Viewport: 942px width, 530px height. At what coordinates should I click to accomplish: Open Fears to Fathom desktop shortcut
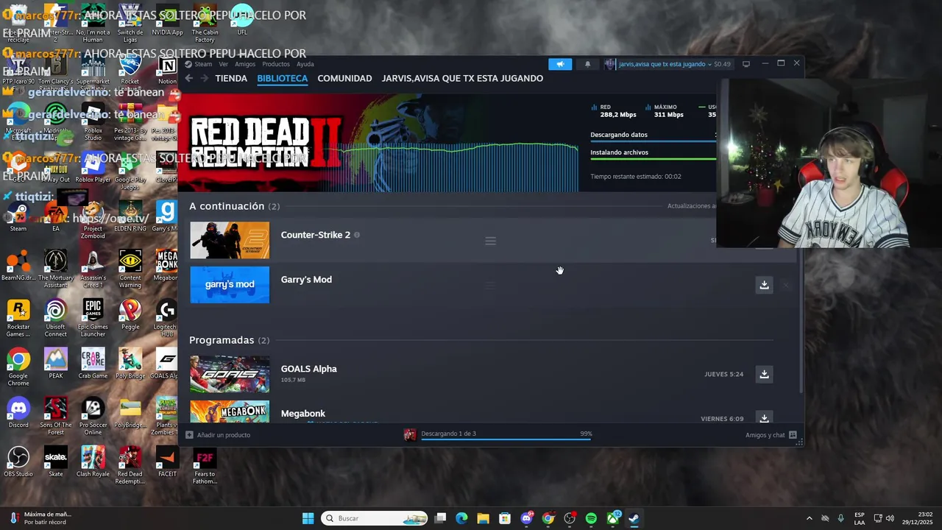tap(205, 465)
